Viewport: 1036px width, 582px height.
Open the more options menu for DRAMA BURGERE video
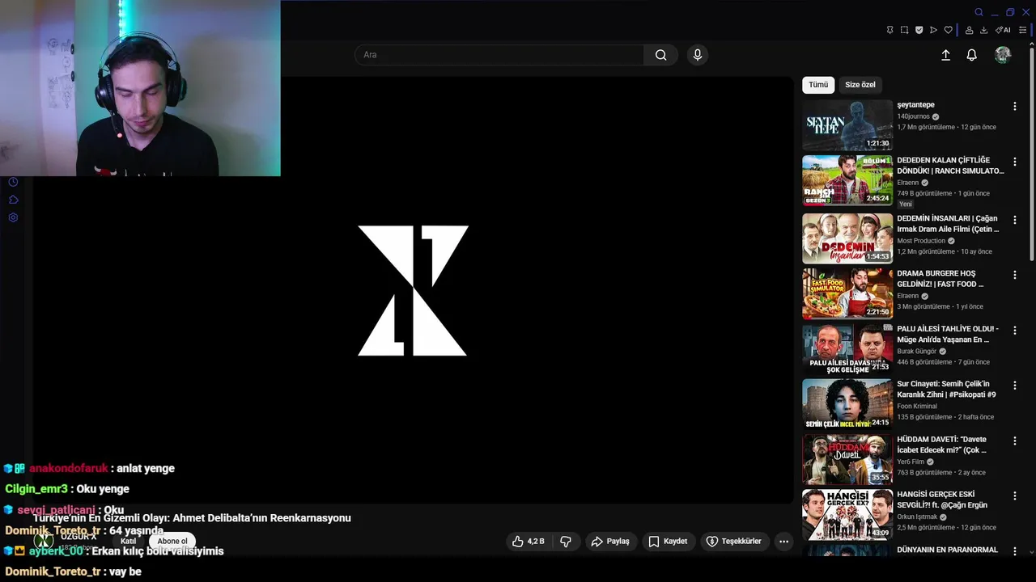coord(1014,275)
